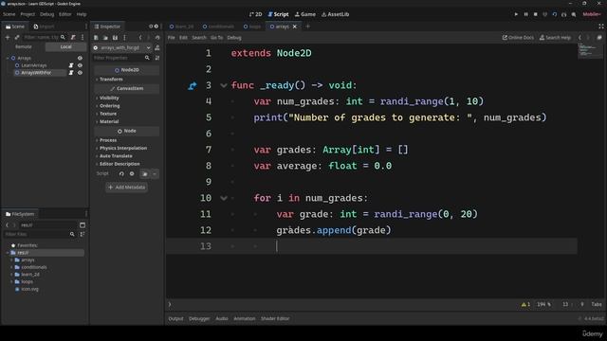Run the project with the play button

click(x=516, y=14)
